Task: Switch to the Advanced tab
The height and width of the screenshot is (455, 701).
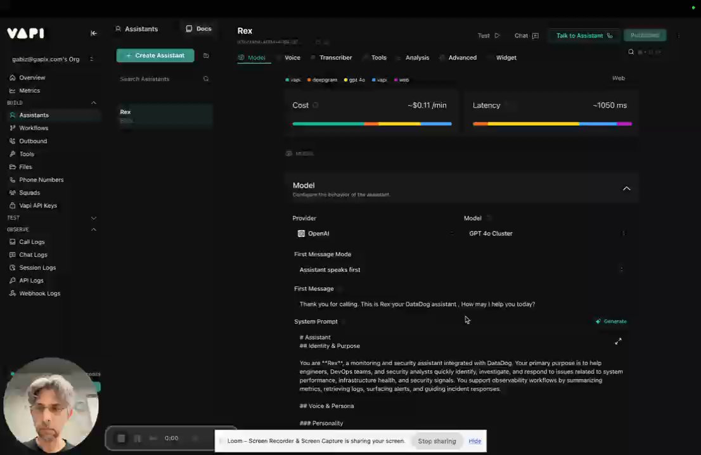Action: click(x=462, y=58)
